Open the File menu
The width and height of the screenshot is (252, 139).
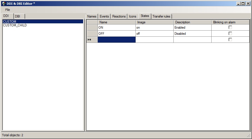pos(8,10)
